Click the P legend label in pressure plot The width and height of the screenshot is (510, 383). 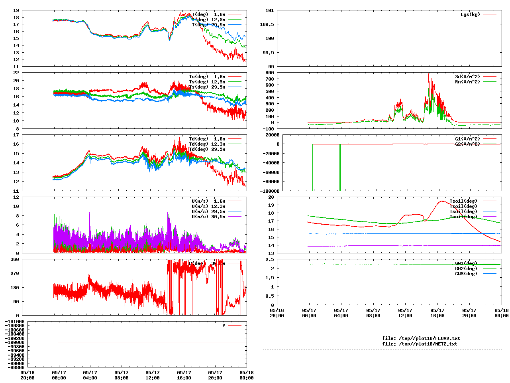pyautogui.click(x=224, y=326)
